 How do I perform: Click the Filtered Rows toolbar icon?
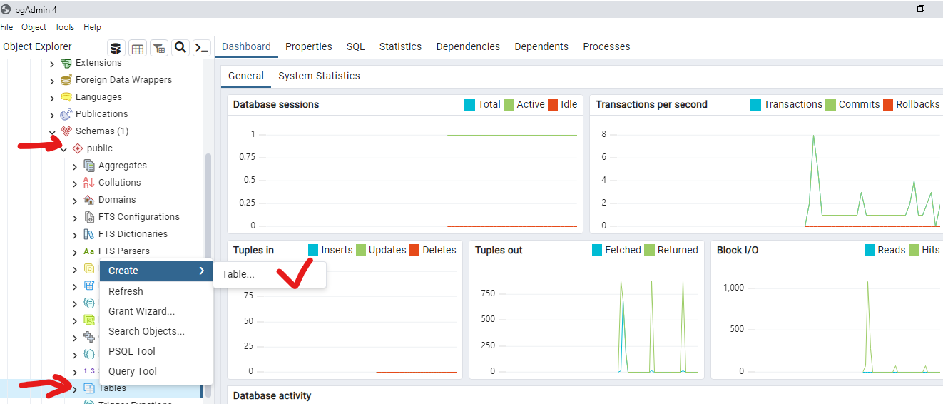pos(159,48)
